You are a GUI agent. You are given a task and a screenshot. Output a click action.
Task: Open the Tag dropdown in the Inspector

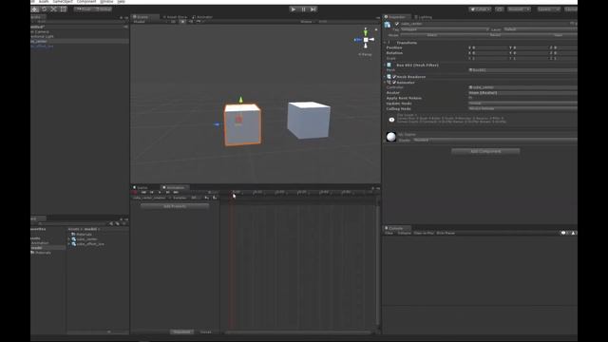click(x=445, y=29)
